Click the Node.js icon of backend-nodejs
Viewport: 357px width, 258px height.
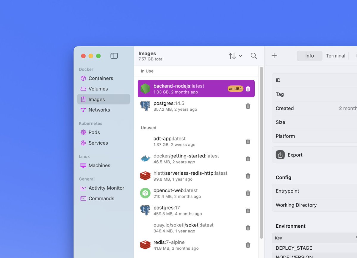click(145, 89)
